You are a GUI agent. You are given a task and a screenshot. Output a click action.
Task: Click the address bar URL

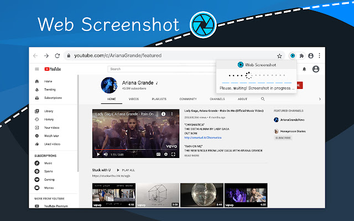tap(118, 55)
